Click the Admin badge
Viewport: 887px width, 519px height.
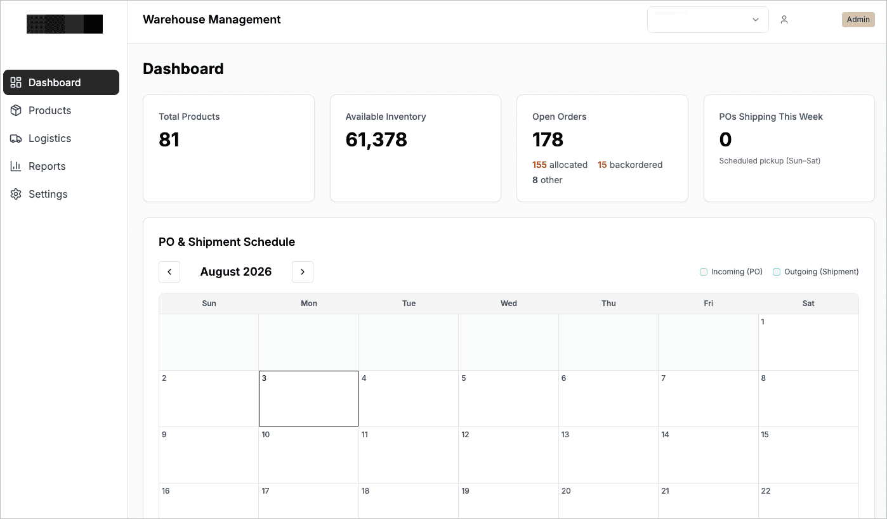coord(858,20)
